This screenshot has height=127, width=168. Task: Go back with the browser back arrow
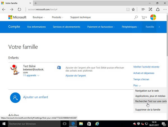tap(4, 10)
